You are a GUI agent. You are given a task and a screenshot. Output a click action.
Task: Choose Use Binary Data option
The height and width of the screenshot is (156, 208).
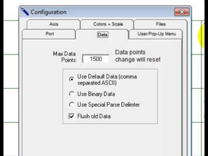pyautogui.click(x=71, y=94)
